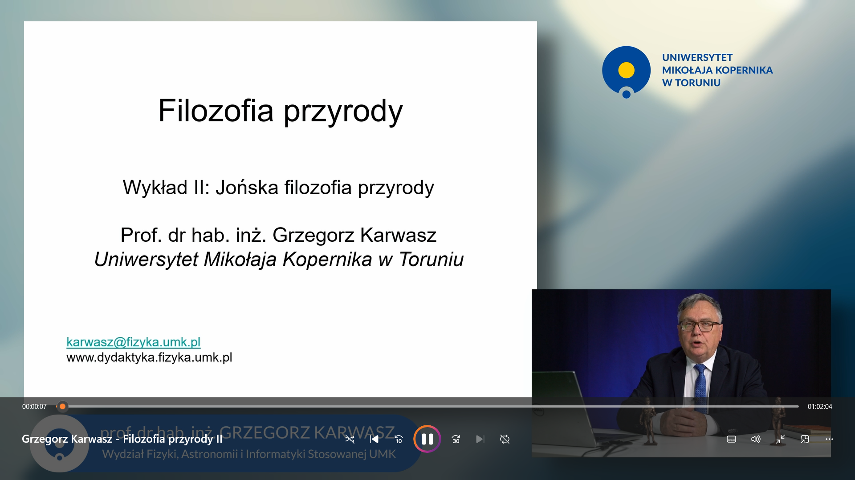Click the elapsed time 00:00:07
This screenshot has width=855, height=480.
[x=34, y=407]
